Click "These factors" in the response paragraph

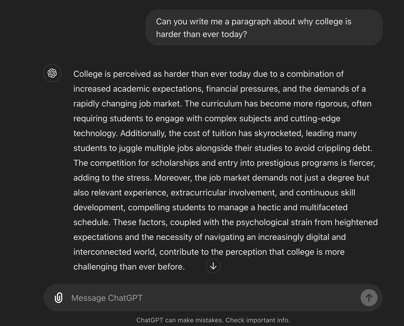140,222
